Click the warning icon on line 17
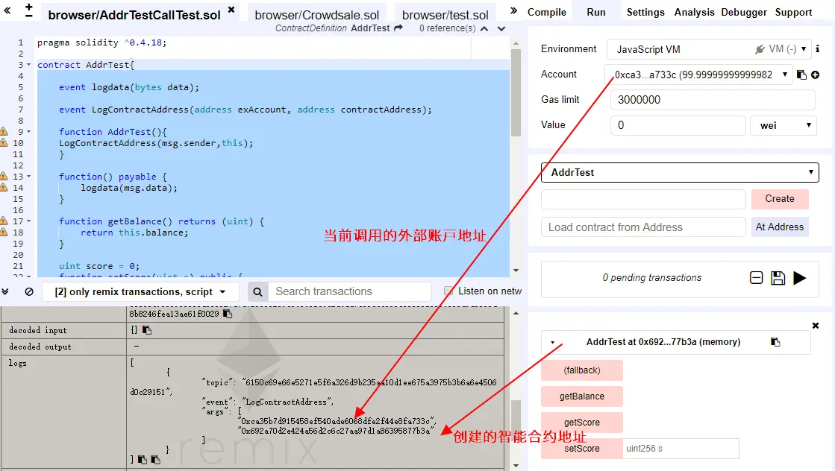This screenshot has width=835, height=471. click(x=4, y=221)
